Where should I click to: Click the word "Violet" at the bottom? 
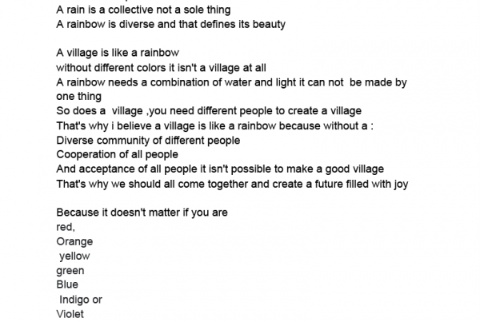[x=70, y=314]
